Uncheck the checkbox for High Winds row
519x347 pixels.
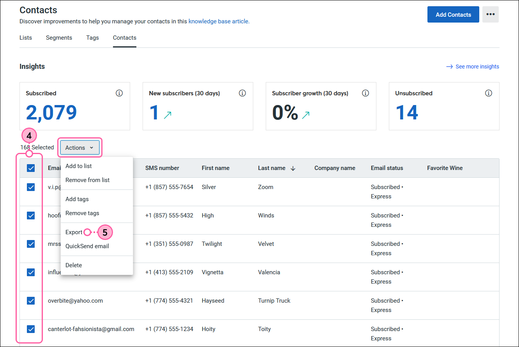point(31,216)
